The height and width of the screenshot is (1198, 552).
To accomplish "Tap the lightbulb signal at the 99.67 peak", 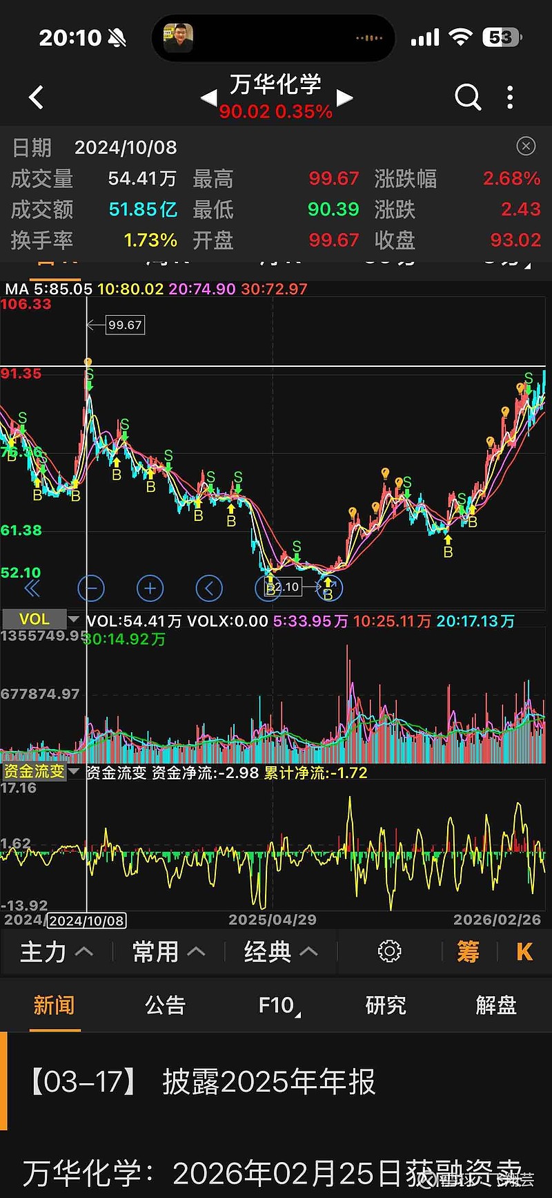I will tap(88, 362).
